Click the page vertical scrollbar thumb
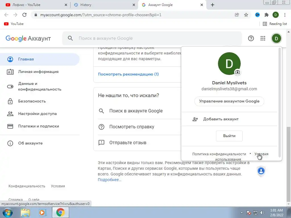Image resolution: width=291 pixels, height=218 pixels. [289, 164]
